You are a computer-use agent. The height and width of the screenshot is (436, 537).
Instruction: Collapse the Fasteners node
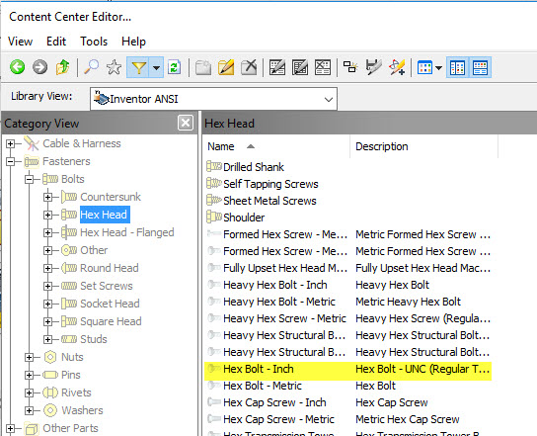10,161
